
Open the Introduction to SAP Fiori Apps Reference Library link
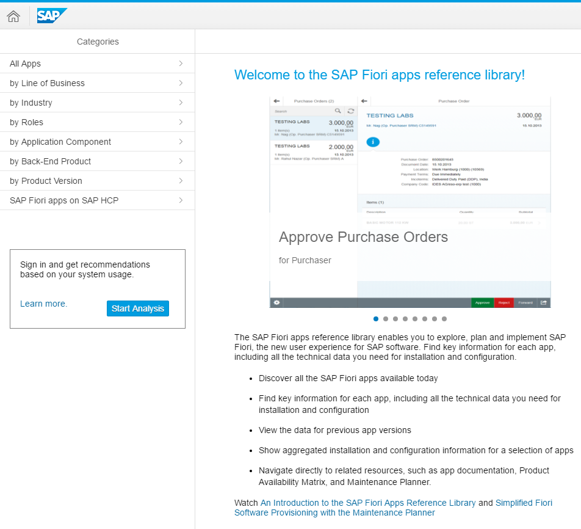tap(368, 503)
